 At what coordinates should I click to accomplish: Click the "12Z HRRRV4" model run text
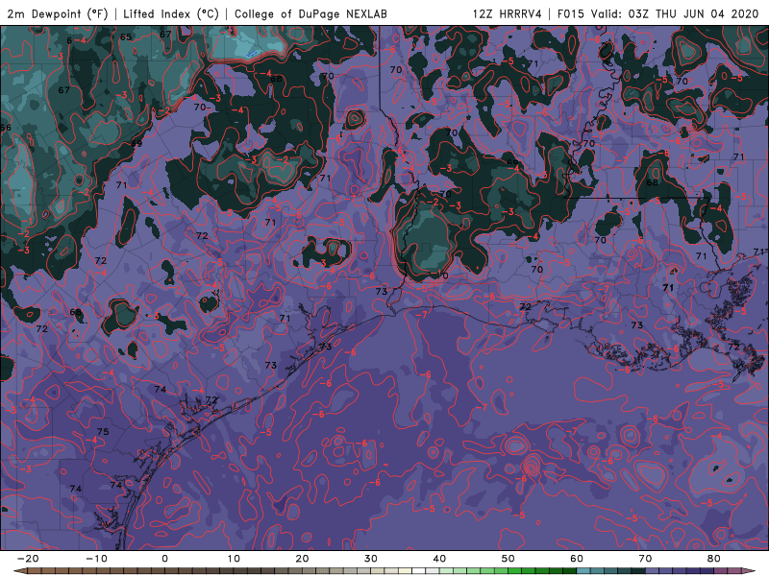(508, 13)
